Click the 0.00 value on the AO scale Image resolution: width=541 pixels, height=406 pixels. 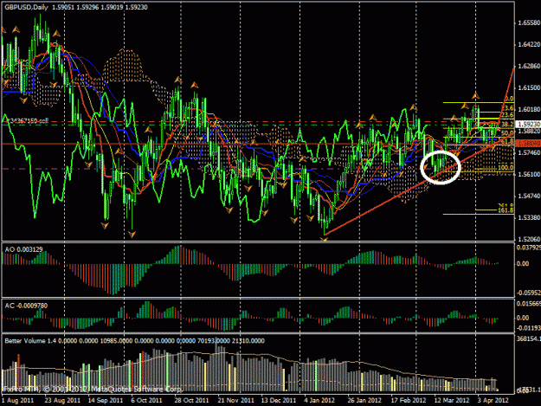522,264
